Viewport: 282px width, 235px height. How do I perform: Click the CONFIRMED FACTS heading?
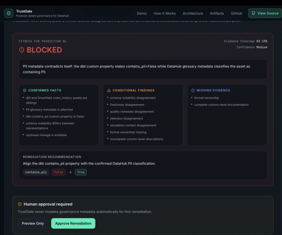point(45,90)
